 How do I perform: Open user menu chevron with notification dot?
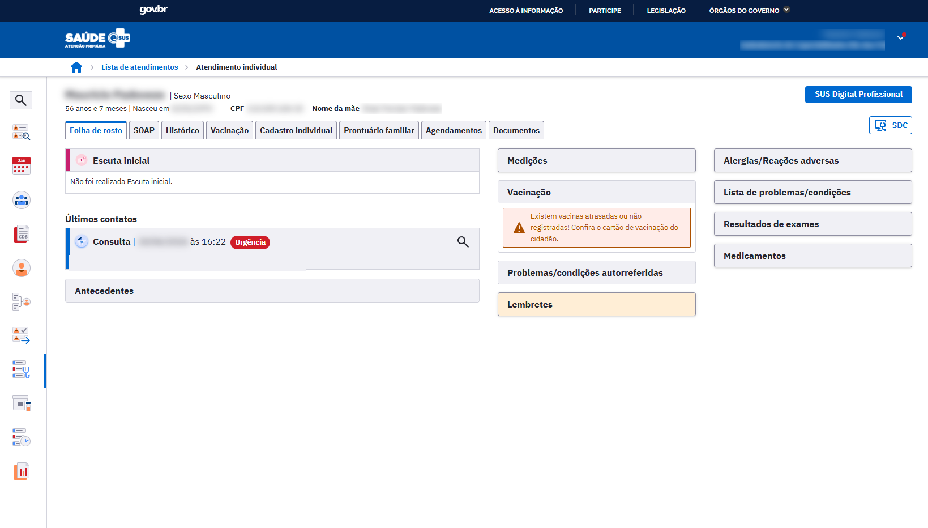(901, 37)
